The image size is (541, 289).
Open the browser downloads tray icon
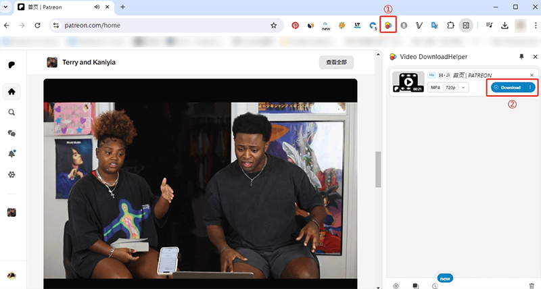[504, 25]
